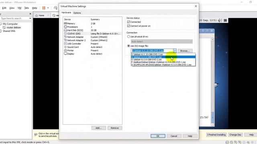Close the Library sidebar panel
This screenshot has width=257, height=144.
pos(30,14)
